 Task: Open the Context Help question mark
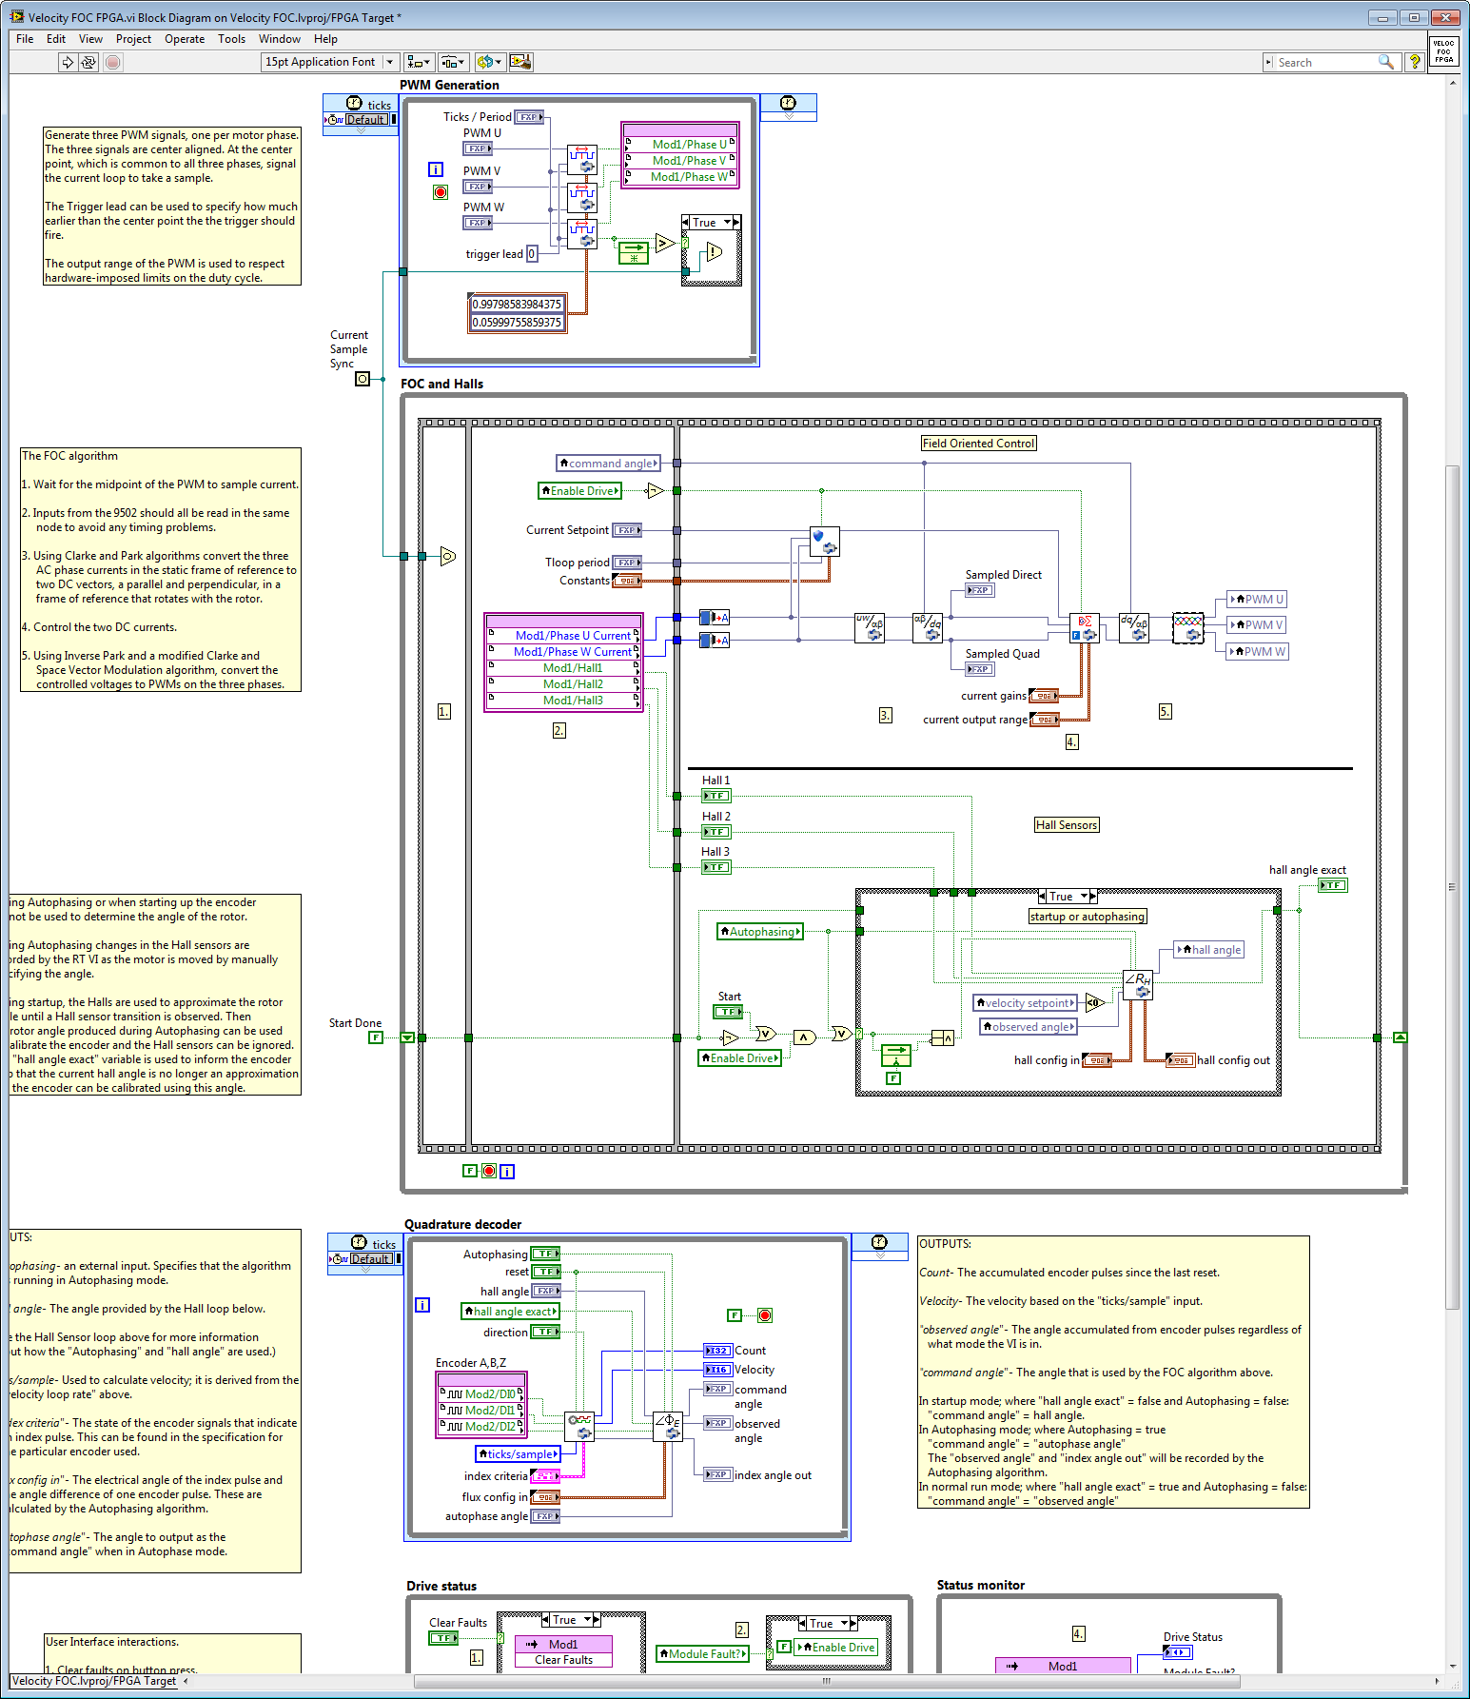pyautogui.click(x=1415, y=62)
